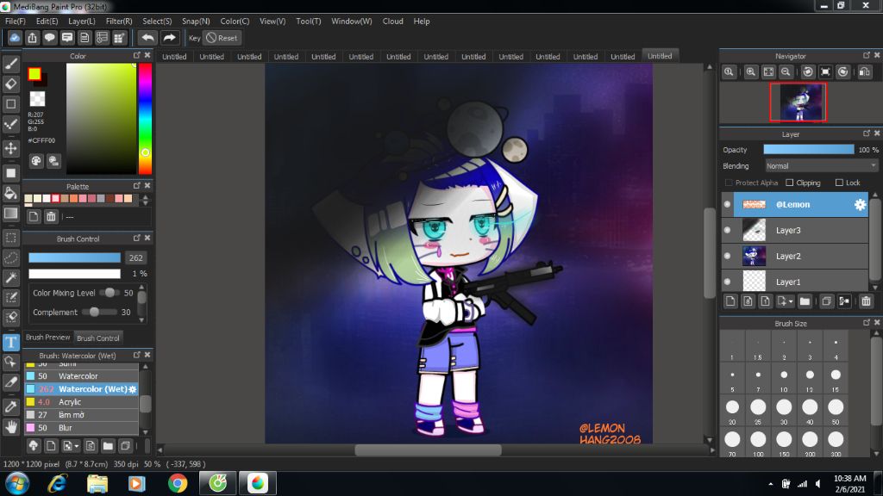Select the Gradient tool
Screen dimensions: 883x496
(x=10, y=214)
